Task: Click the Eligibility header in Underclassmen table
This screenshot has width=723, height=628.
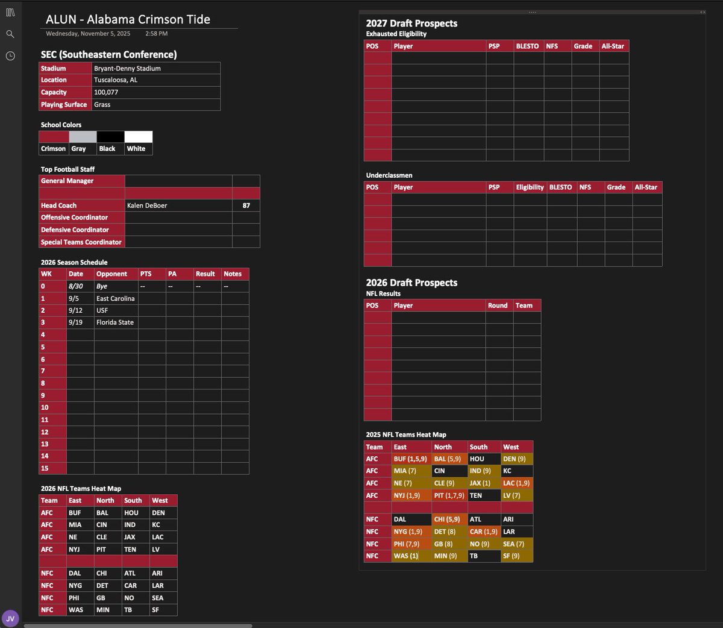Action: pyautogui.click(x=530, y=187)
